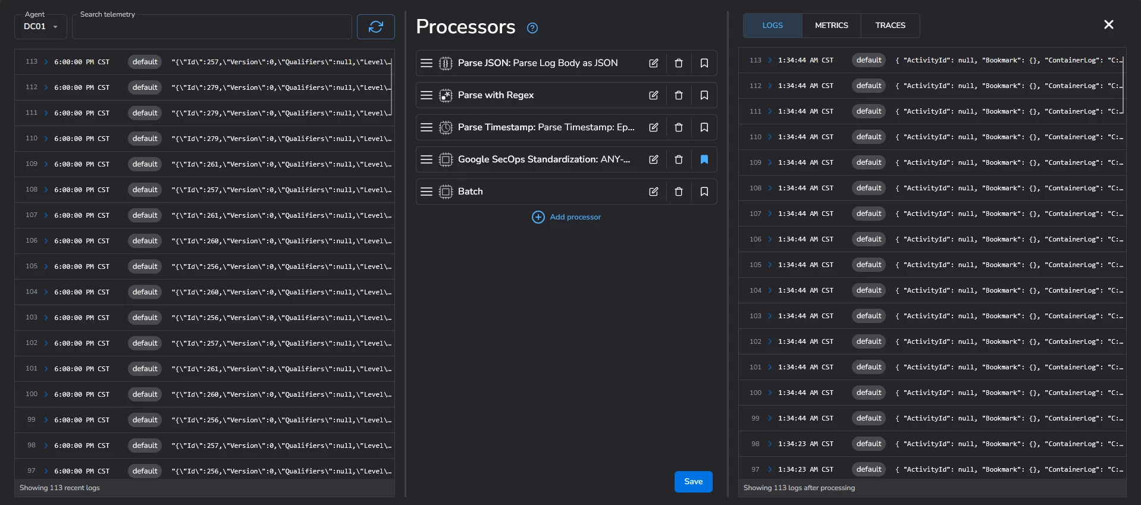Click the Processors heading text
The height and width of the screenshot is (505, 1141).
[466, 27]
